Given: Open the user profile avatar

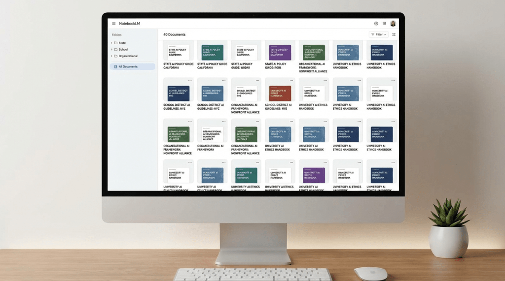Looking at the screenshot, I should click(393, 24).
